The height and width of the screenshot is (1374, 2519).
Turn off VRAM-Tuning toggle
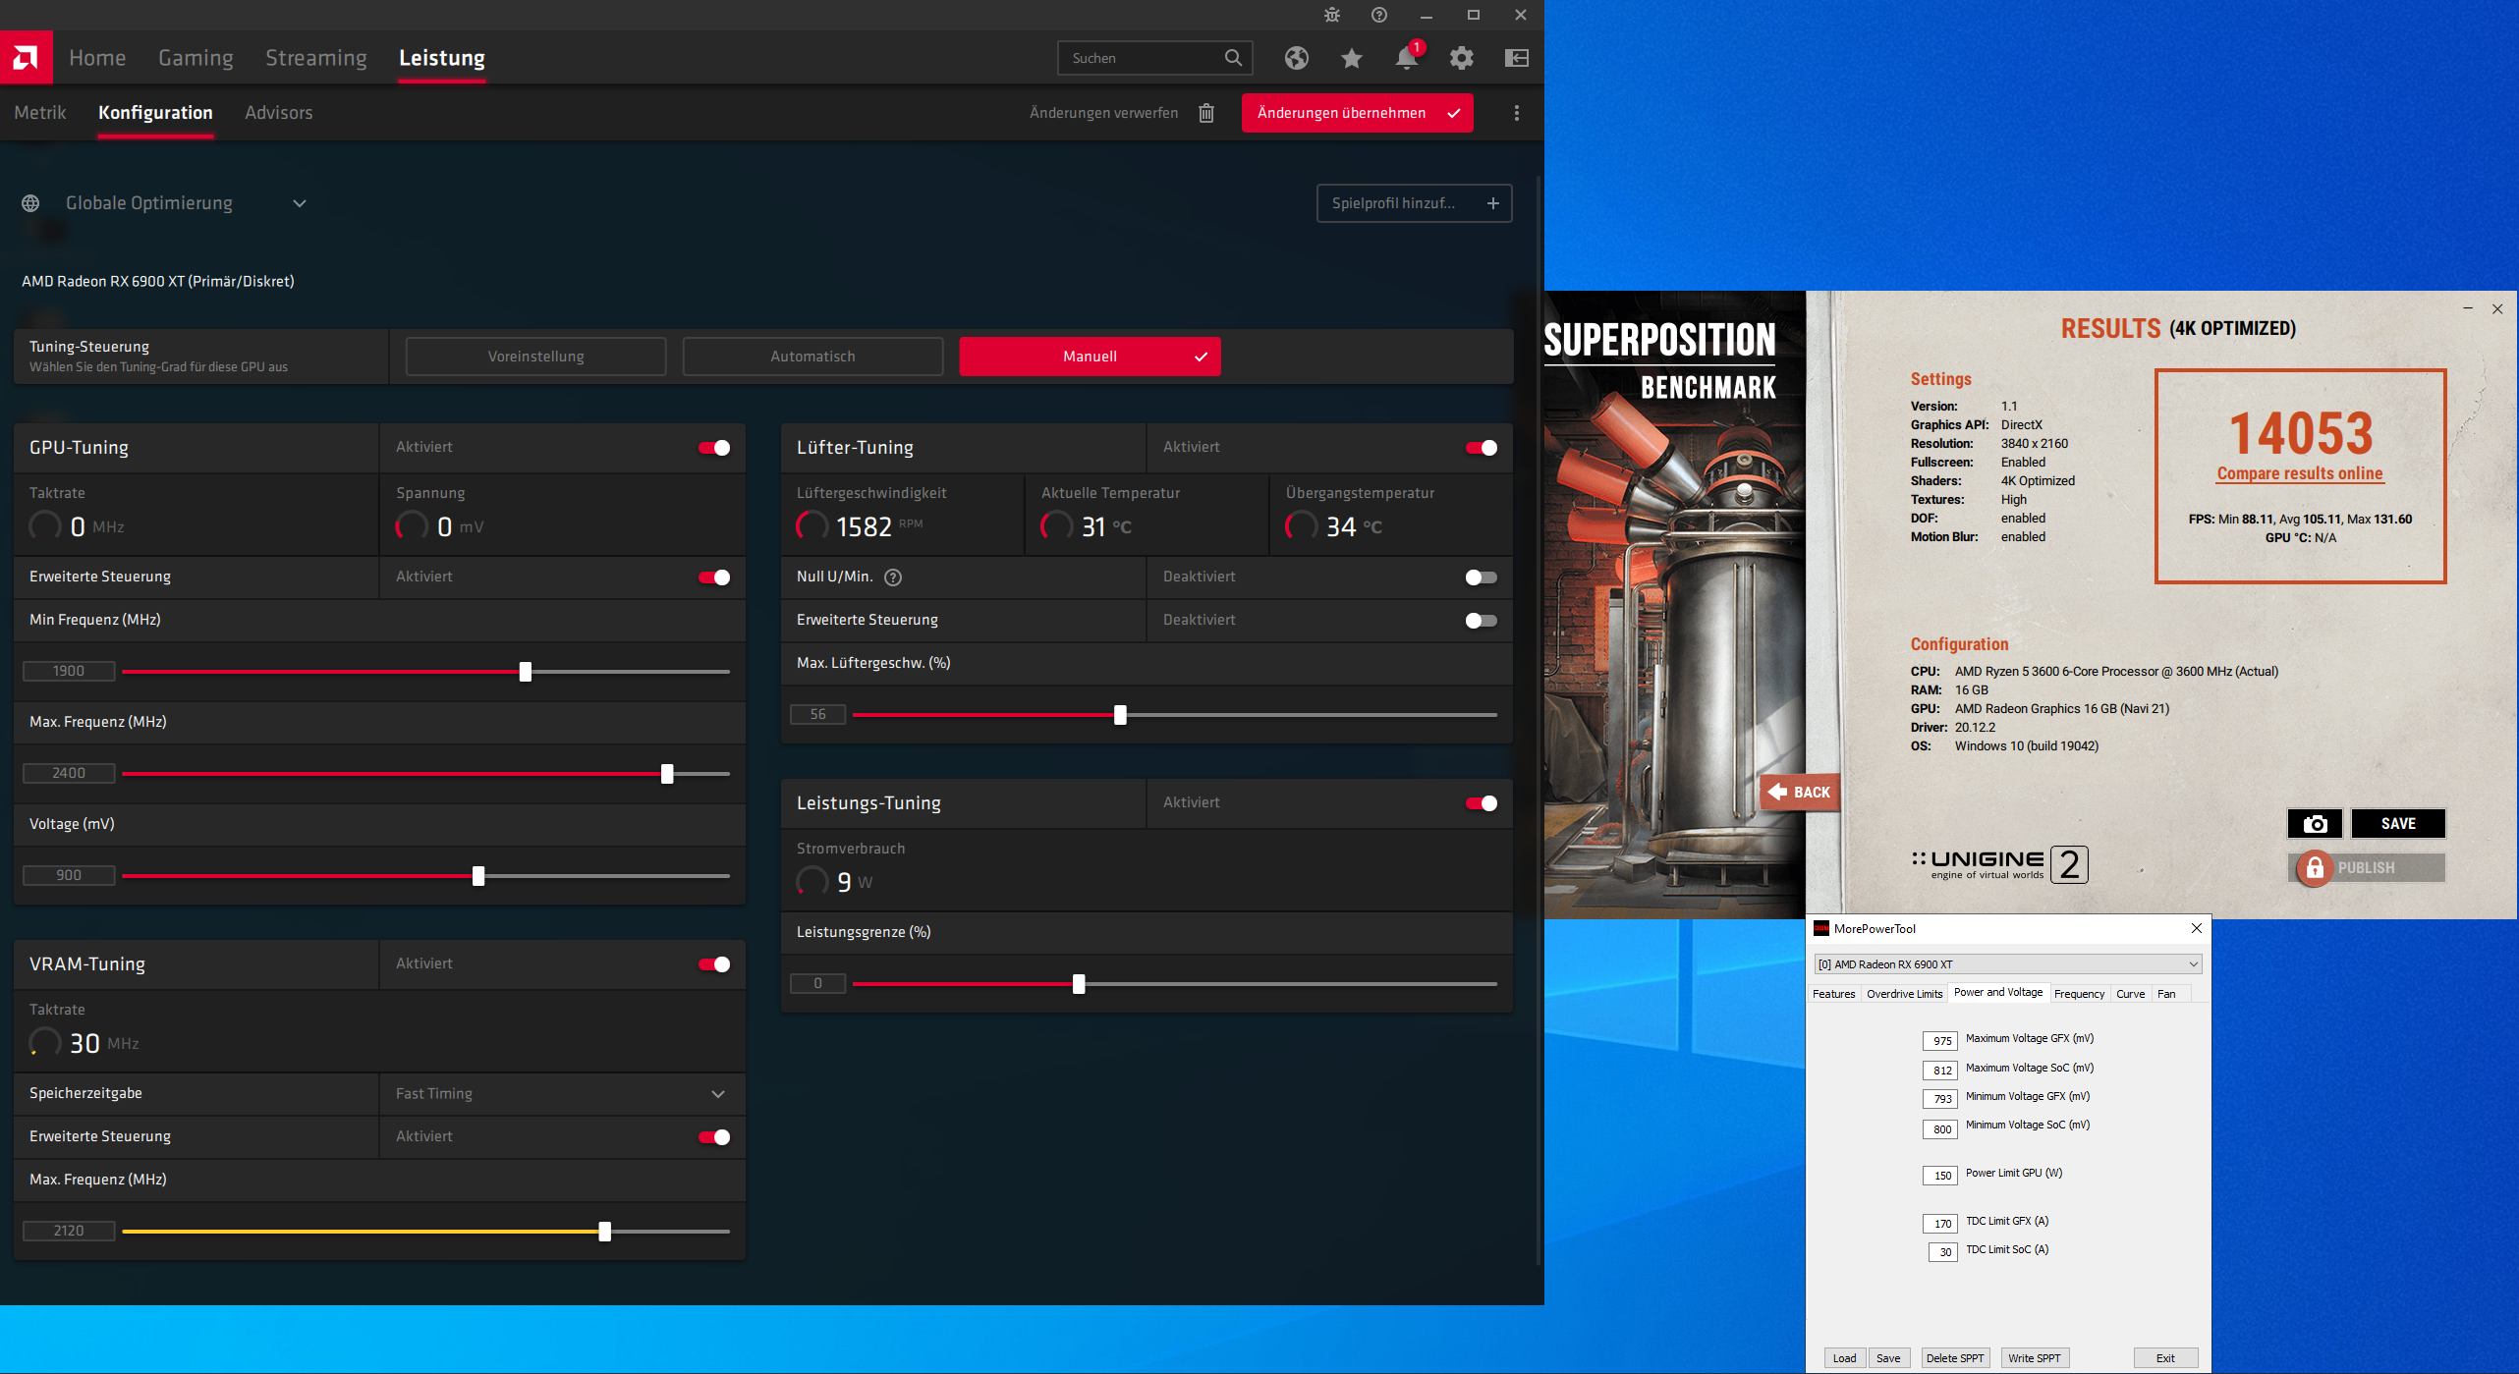[714, 964]
